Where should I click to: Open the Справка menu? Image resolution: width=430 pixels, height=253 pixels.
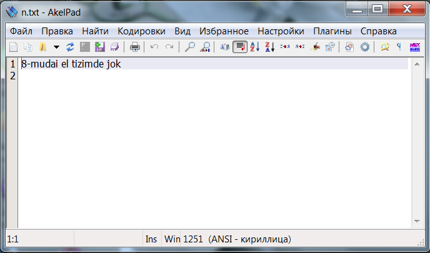click(x=379, y=31)
